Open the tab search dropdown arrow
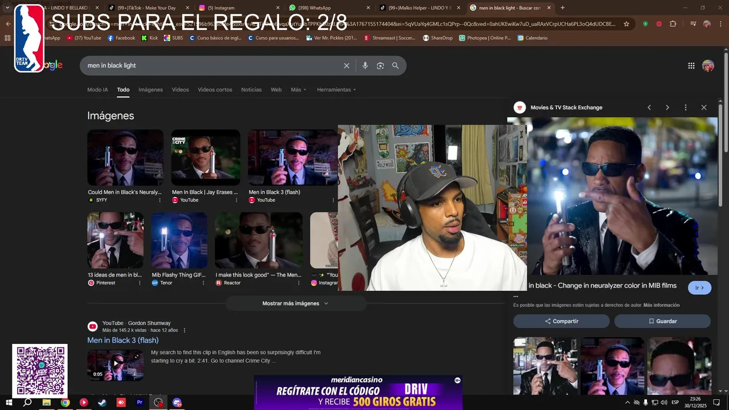Screen dimensions: 729x410 point(7,8)
